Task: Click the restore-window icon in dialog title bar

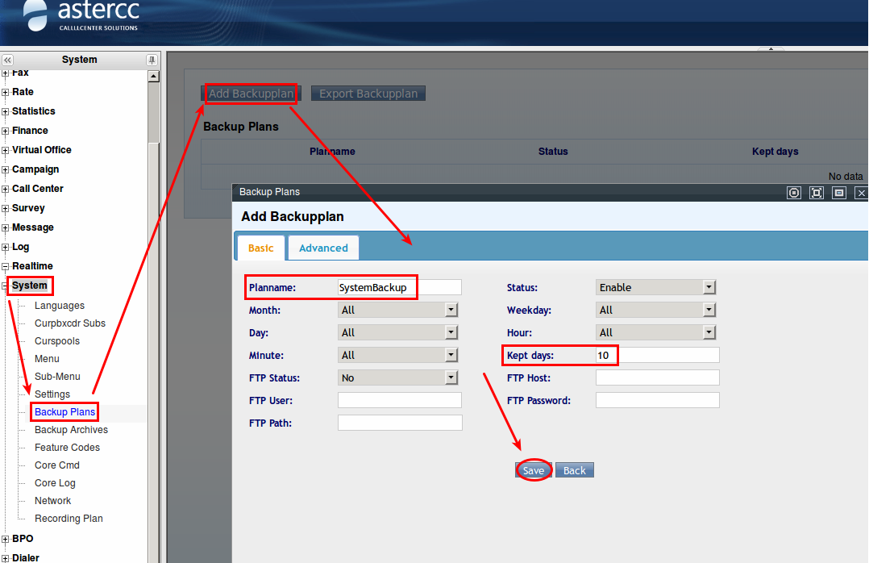Action: tap(839, 193)
